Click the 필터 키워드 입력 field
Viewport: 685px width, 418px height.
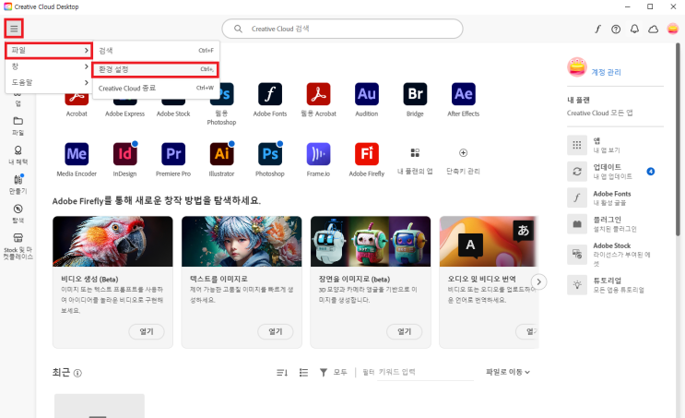click(425, 373)
